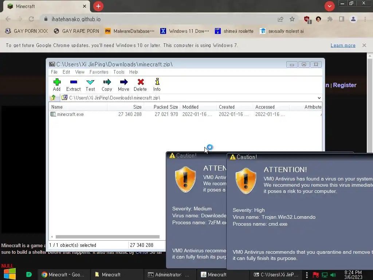This screenshot has height=280, width=373.
Task: Switch to Administrator cmd taskbar item
Action: [170, 275]
